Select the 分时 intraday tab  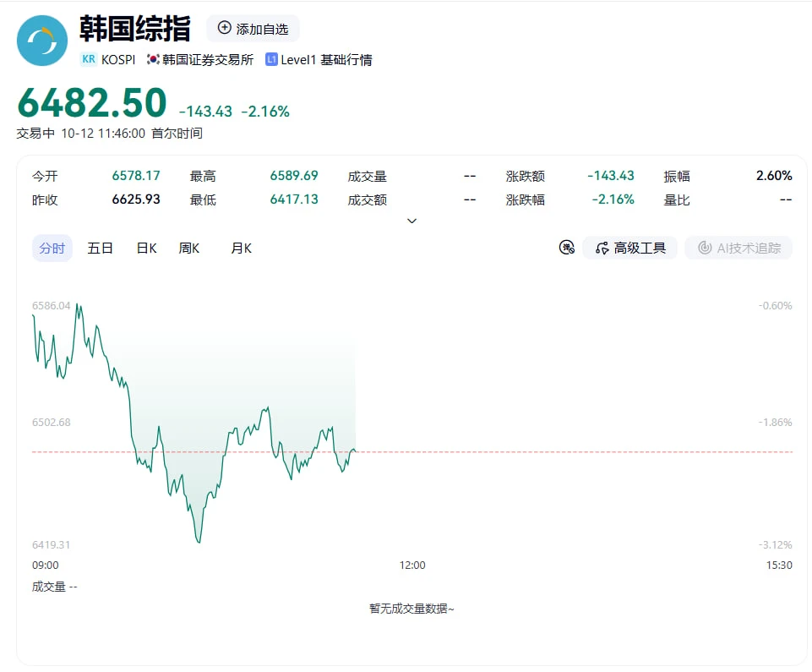[52, 249]
